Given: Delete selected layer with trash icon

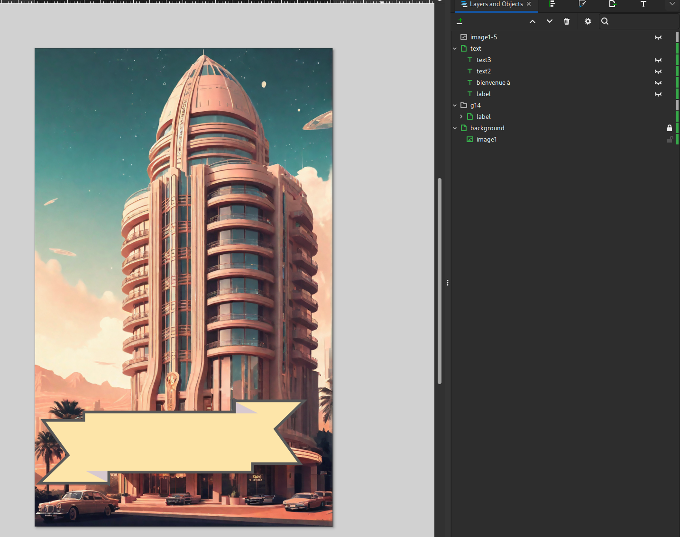Looking at the screenshot, I should pyautogui.click(x=566, y=21).
